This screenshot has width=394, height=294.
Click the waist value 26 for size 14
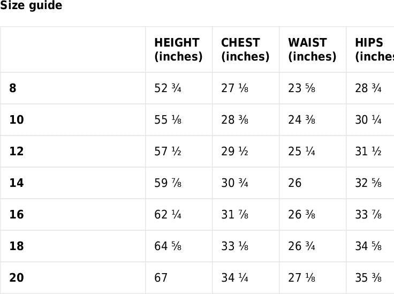[x=295, y=183]
